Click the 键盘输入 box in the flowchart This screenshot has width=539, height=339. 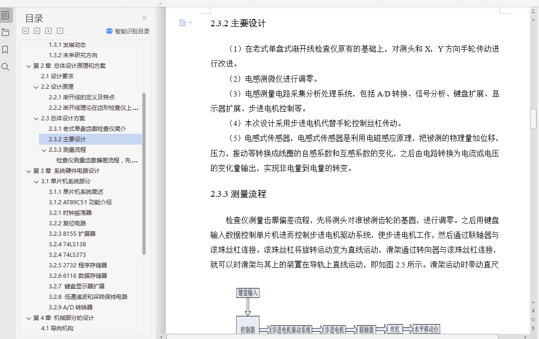[x=248, y=293]
